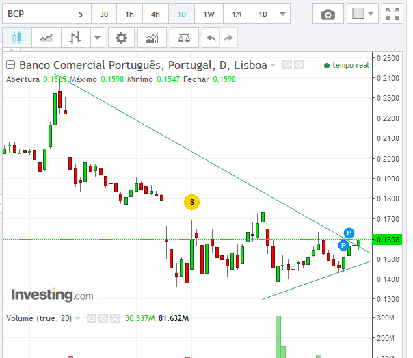The height and width of the screenshot is (358, 413).
Task: Click the 300M volume axis label
Action: point(386,318)
